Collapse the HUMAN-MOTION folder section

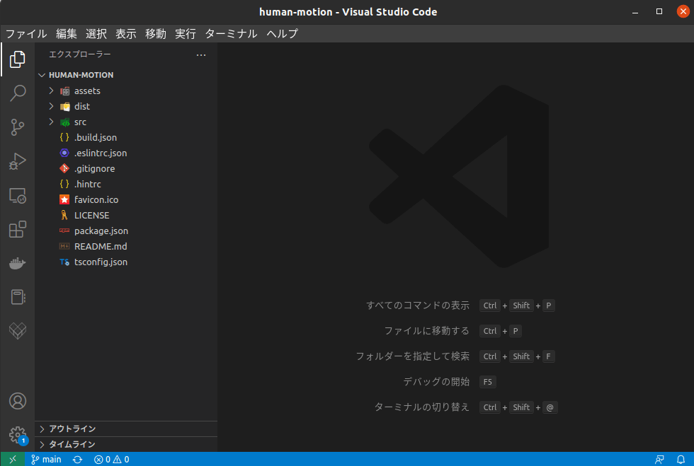point(126,75)
